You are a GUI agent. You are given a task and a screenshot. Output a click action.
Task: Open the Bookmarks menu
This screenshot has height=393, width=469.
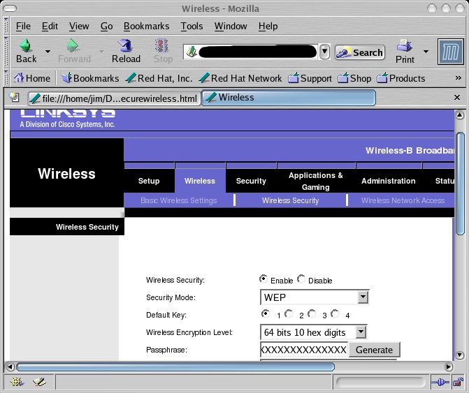click(x=146, y=26)
